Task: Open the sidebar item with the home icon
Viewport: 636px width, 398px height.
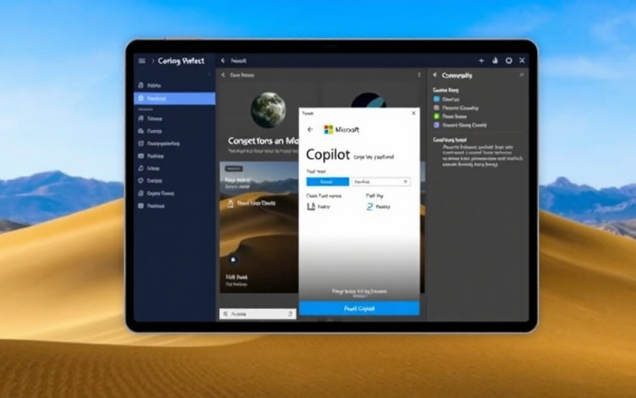Action: 150,85
